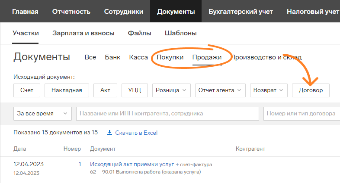
Task: Focus the контрагент name or ИНН search field
Action: click(x=167, y=114)
